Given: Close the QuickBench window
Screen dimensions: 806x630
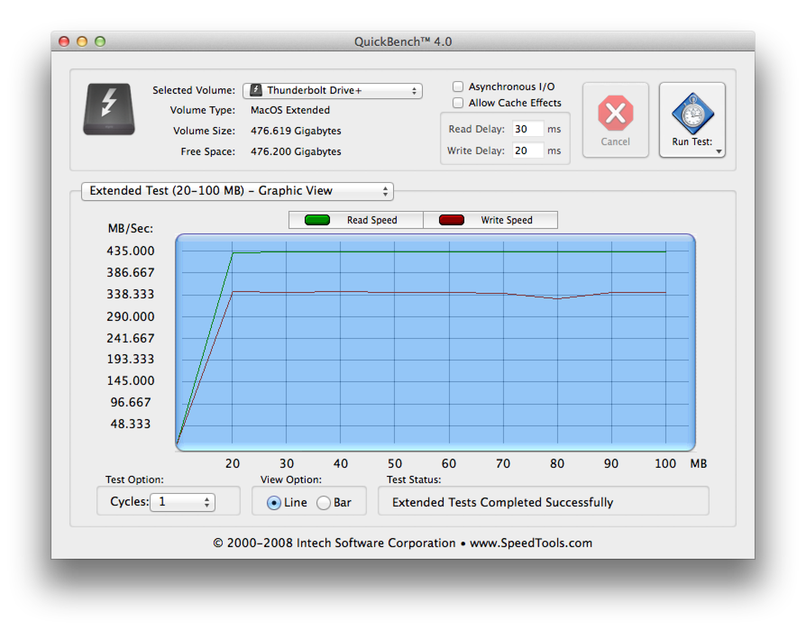Looking at the screenshot, I should click(64, 41).
